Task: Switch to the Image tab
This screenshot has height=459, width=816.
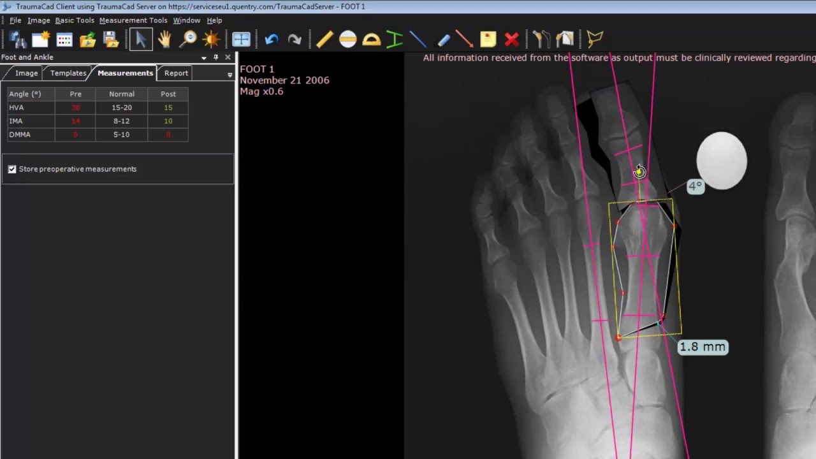Action: (x=26, y=73)
